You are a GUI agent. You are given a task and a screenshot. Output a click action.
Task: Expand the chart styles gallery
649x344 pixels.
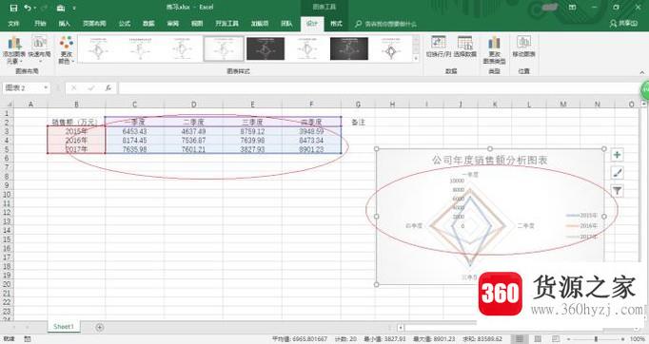click(416, 58)
